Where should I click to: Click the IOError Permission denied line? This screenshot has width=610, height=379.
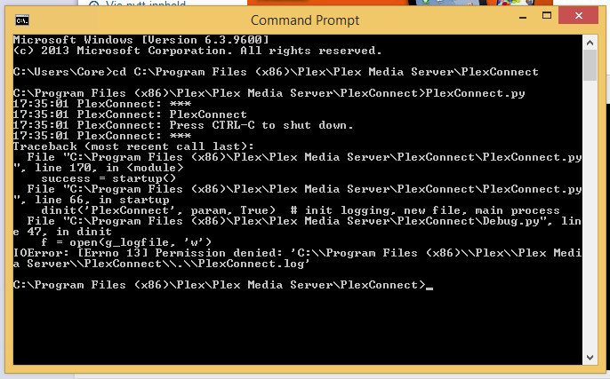[297, 258]
